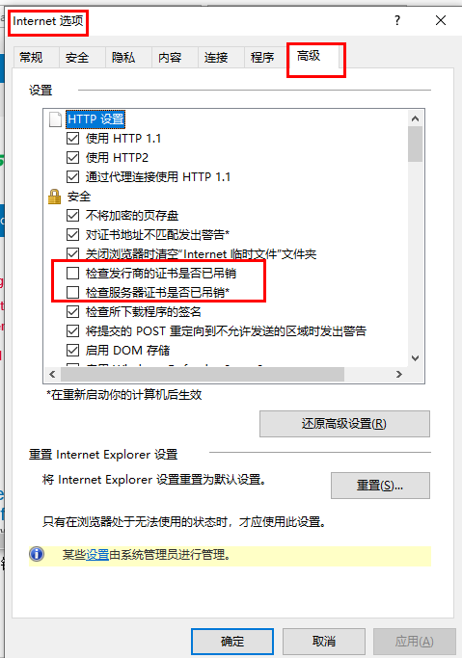Click the 重置(S)... button
Image resolution: width=462 pixels, height=658 pixels.
(x=380, y=486)
